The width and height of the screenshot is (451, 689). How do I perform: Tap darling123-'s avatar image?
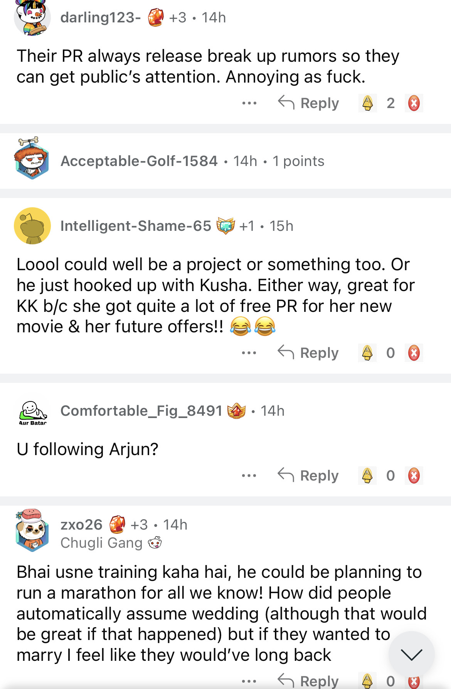32,18
